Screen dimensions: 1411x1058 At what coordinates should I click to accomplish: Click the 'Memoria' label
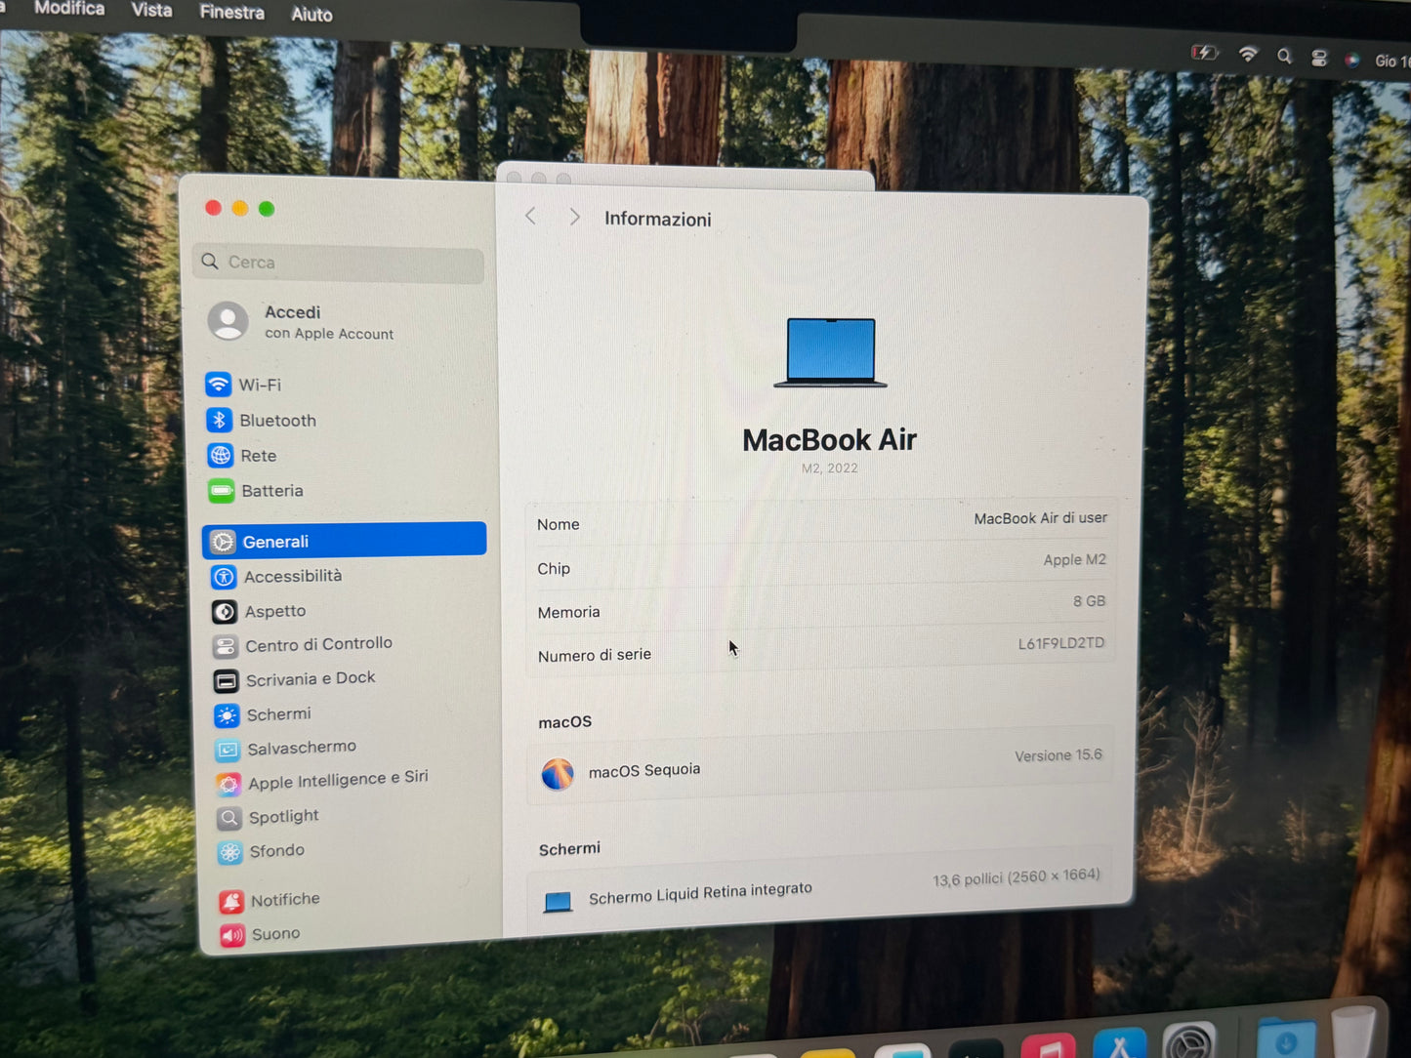tap(568, 612)
